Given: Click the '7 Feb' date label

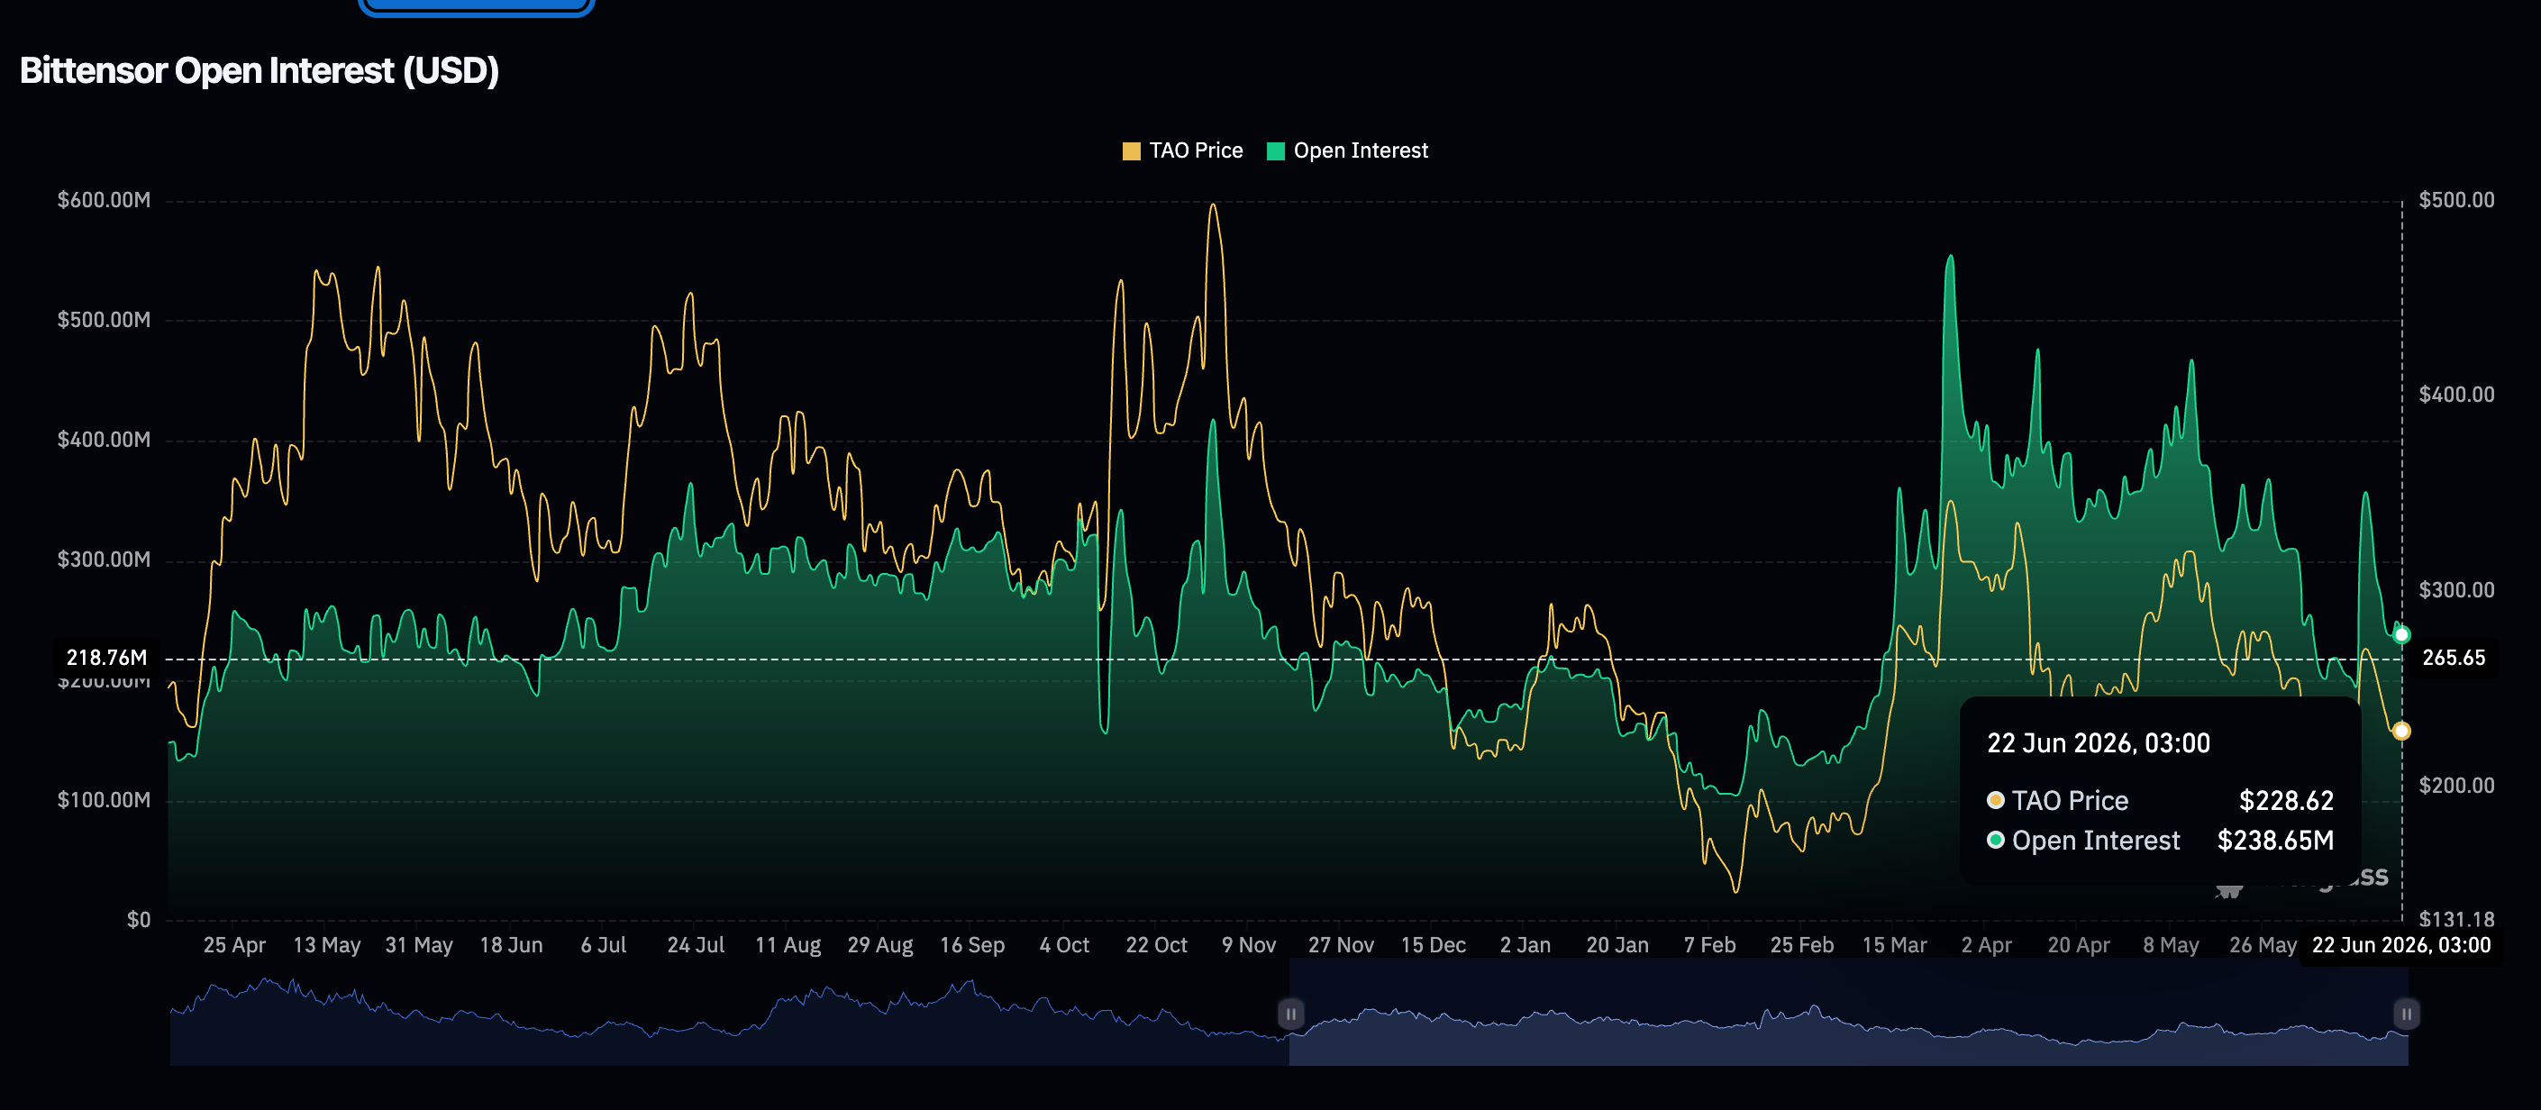Looking at the screenshot, I should 1710,945.
